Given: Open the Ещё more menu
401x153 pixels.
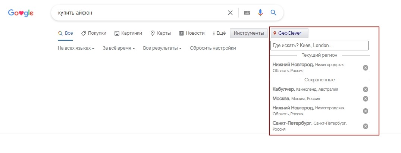Looking at the screenshot, I should (219, 33).
